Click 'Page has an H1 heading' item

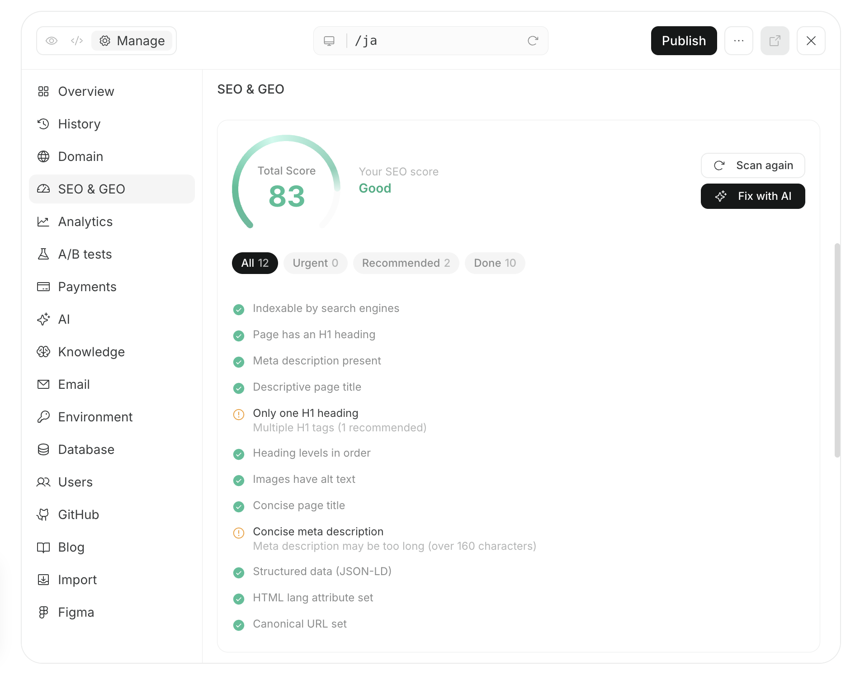tap(314, 335)
